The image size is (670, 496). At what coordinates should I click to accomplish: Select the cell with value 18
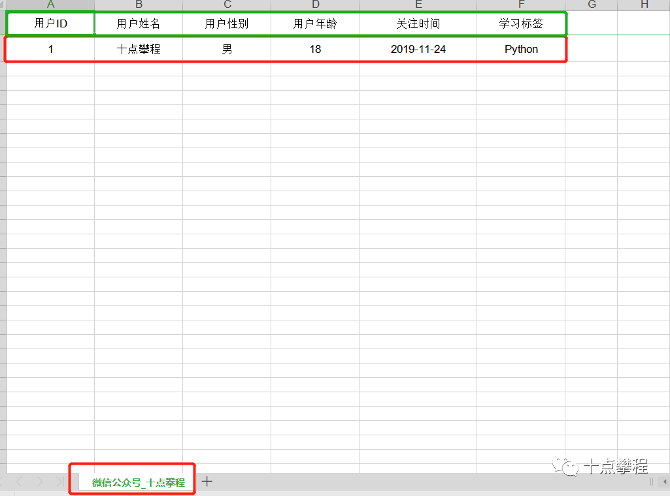pyautogui.click(x=315, y=48)
